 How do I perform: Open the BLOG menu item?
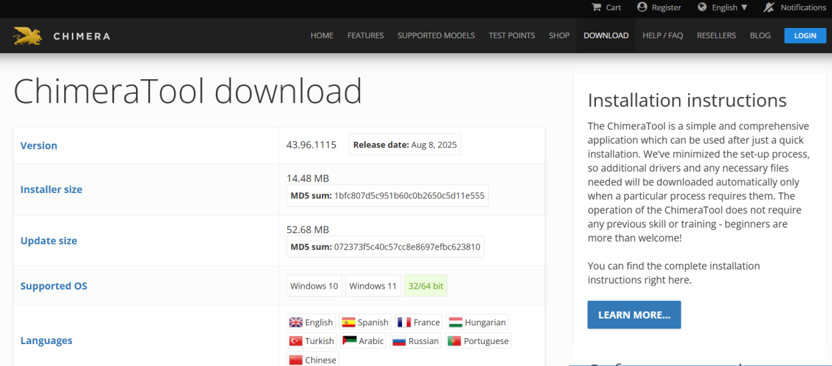click(760, 35)
